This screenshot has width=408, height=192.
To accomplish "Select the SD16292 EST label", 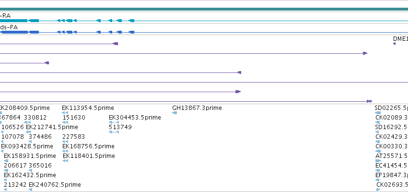I will [392, 127].
